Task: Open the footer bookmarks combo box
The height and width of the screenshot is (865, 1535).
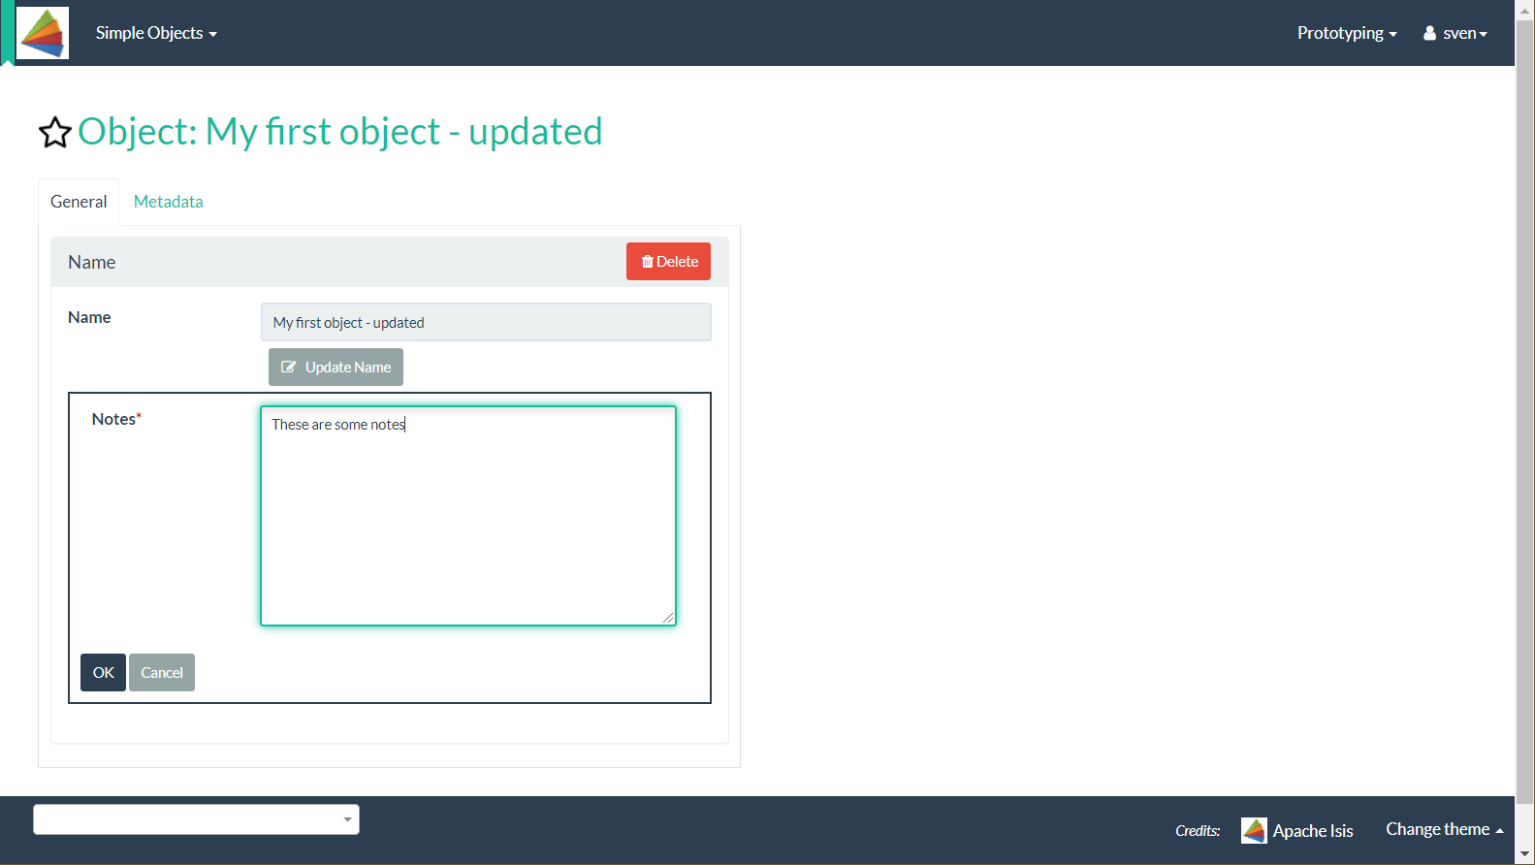Action: 196,819
